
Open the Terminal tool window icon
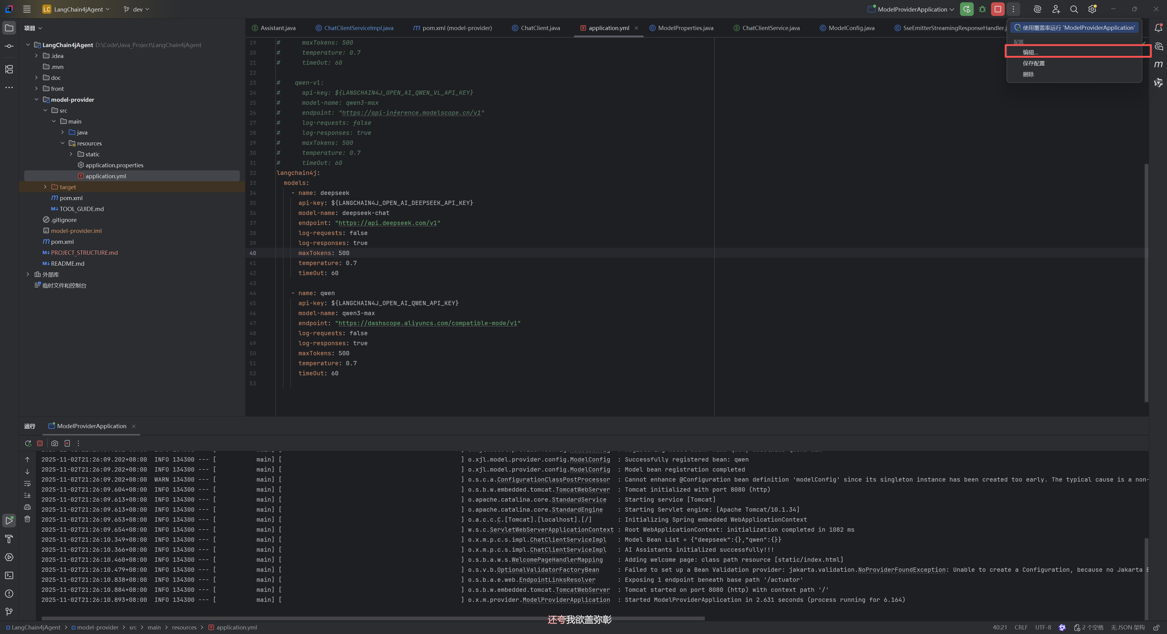click(9, 575)
